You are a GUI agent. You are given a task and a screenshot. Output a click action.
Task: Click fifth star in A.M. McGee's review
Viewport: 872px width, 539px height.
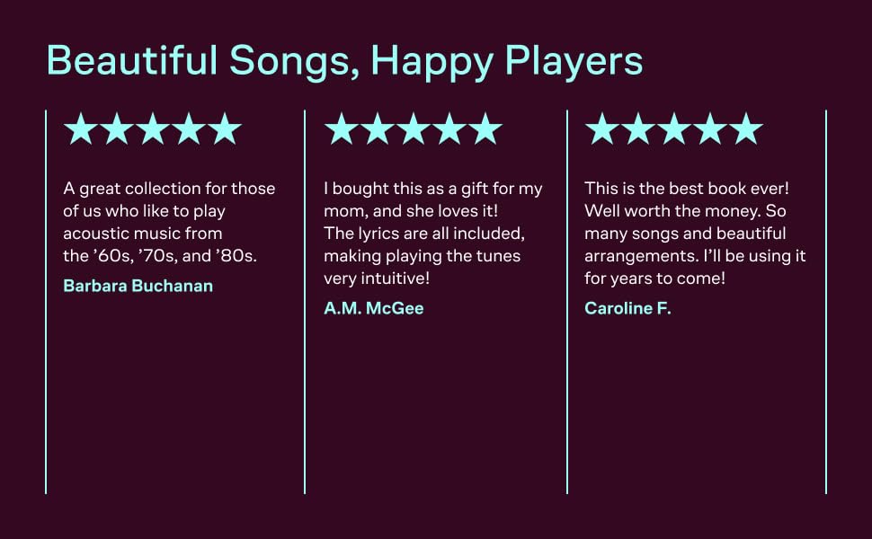(485, 129)
